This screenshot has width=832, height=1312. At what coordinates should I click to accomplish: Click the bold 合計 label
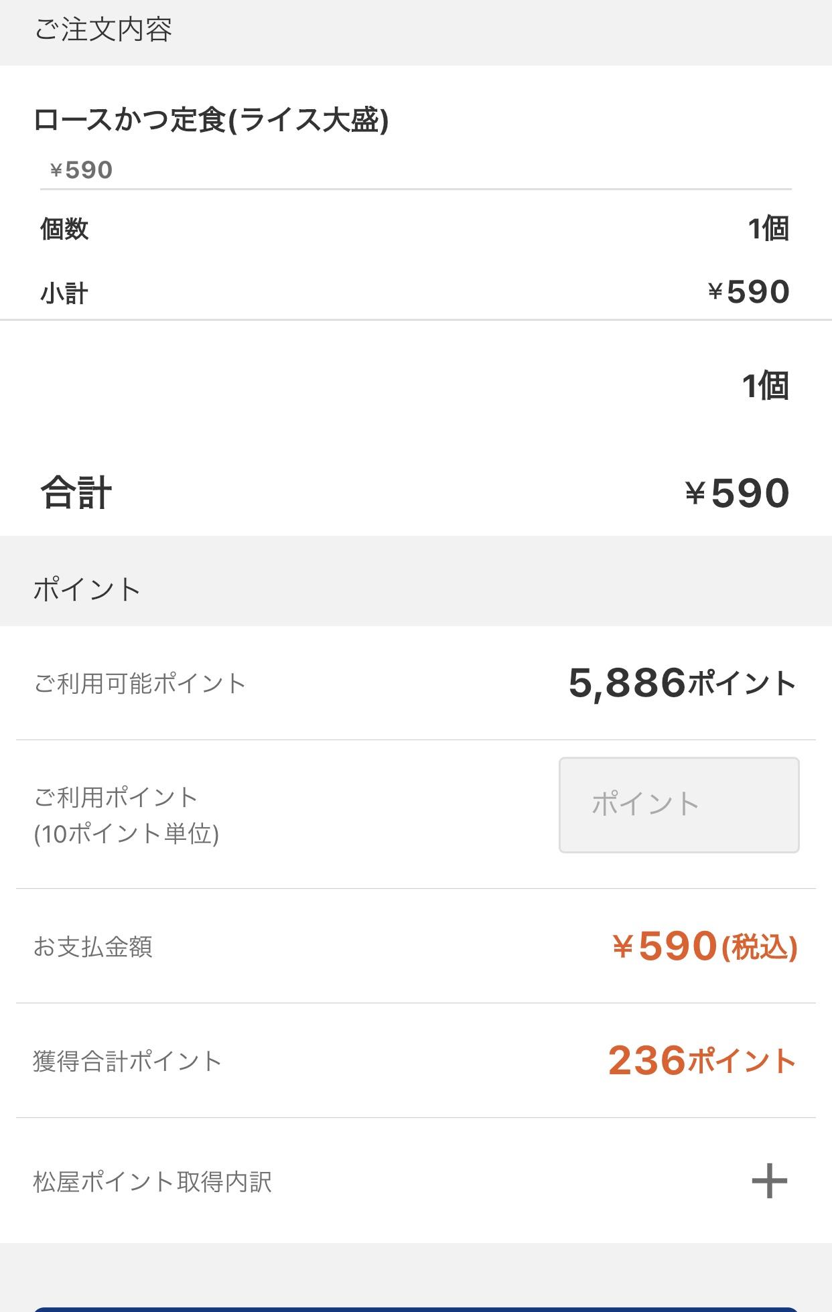pyautogui.click(x=76, y=493)
